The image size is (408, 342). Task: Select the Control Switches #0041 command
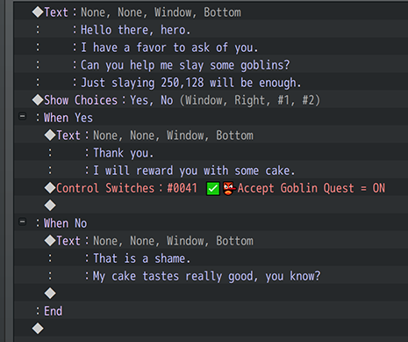pos(211,188)
